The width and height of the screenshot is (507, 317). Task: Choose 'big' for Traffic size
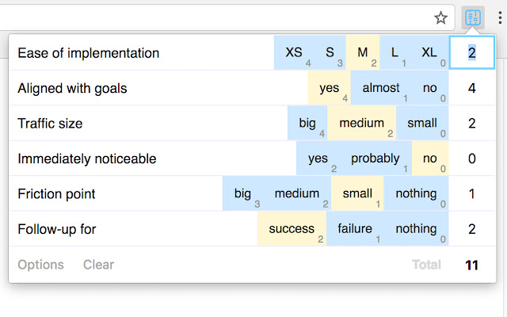click(x=307, y=124)
